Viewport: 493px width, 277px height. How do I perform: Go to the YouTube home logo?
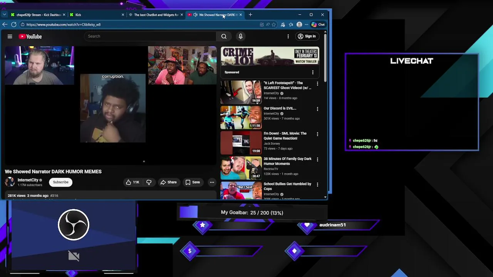pyautogui.click(x=30, y=36)
